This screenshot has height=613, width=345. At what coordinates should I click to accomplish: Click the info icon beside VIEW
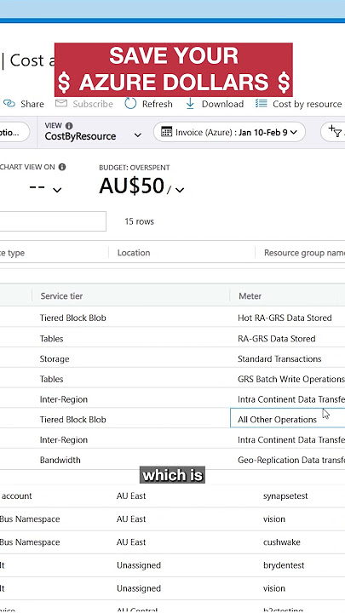(69, 125)
